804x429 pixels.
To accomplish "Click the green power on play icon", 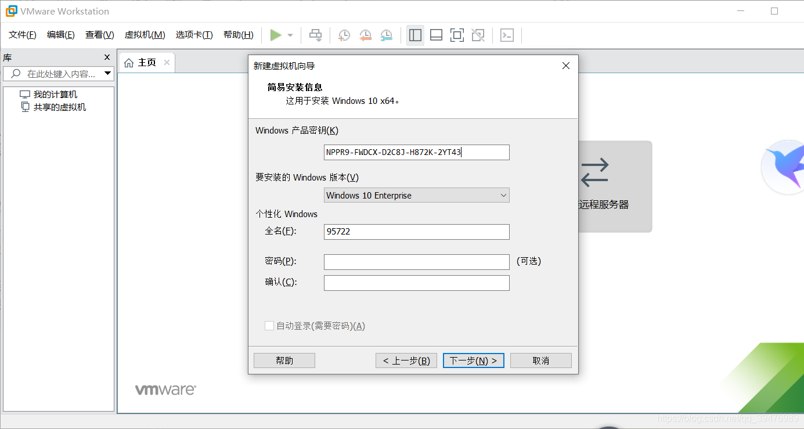I will coord(276,35).
